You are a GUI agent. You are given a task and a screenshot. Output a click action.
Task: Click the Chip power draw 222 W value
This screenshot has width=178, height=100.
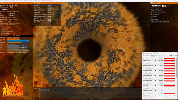[x=50, y=20]
